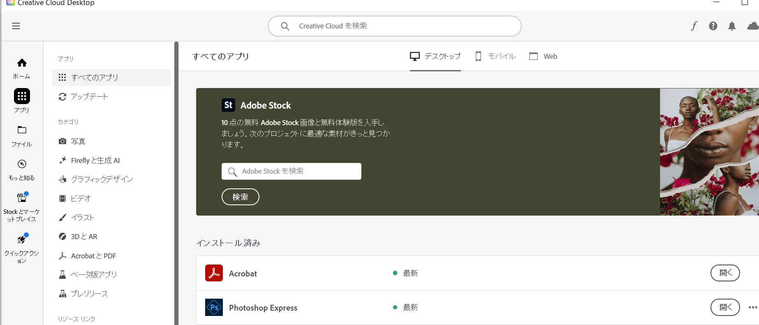This screenshot has width=759, height=325.
Task: Open the hamburger menu icon
Action: (x=16, y=26)
